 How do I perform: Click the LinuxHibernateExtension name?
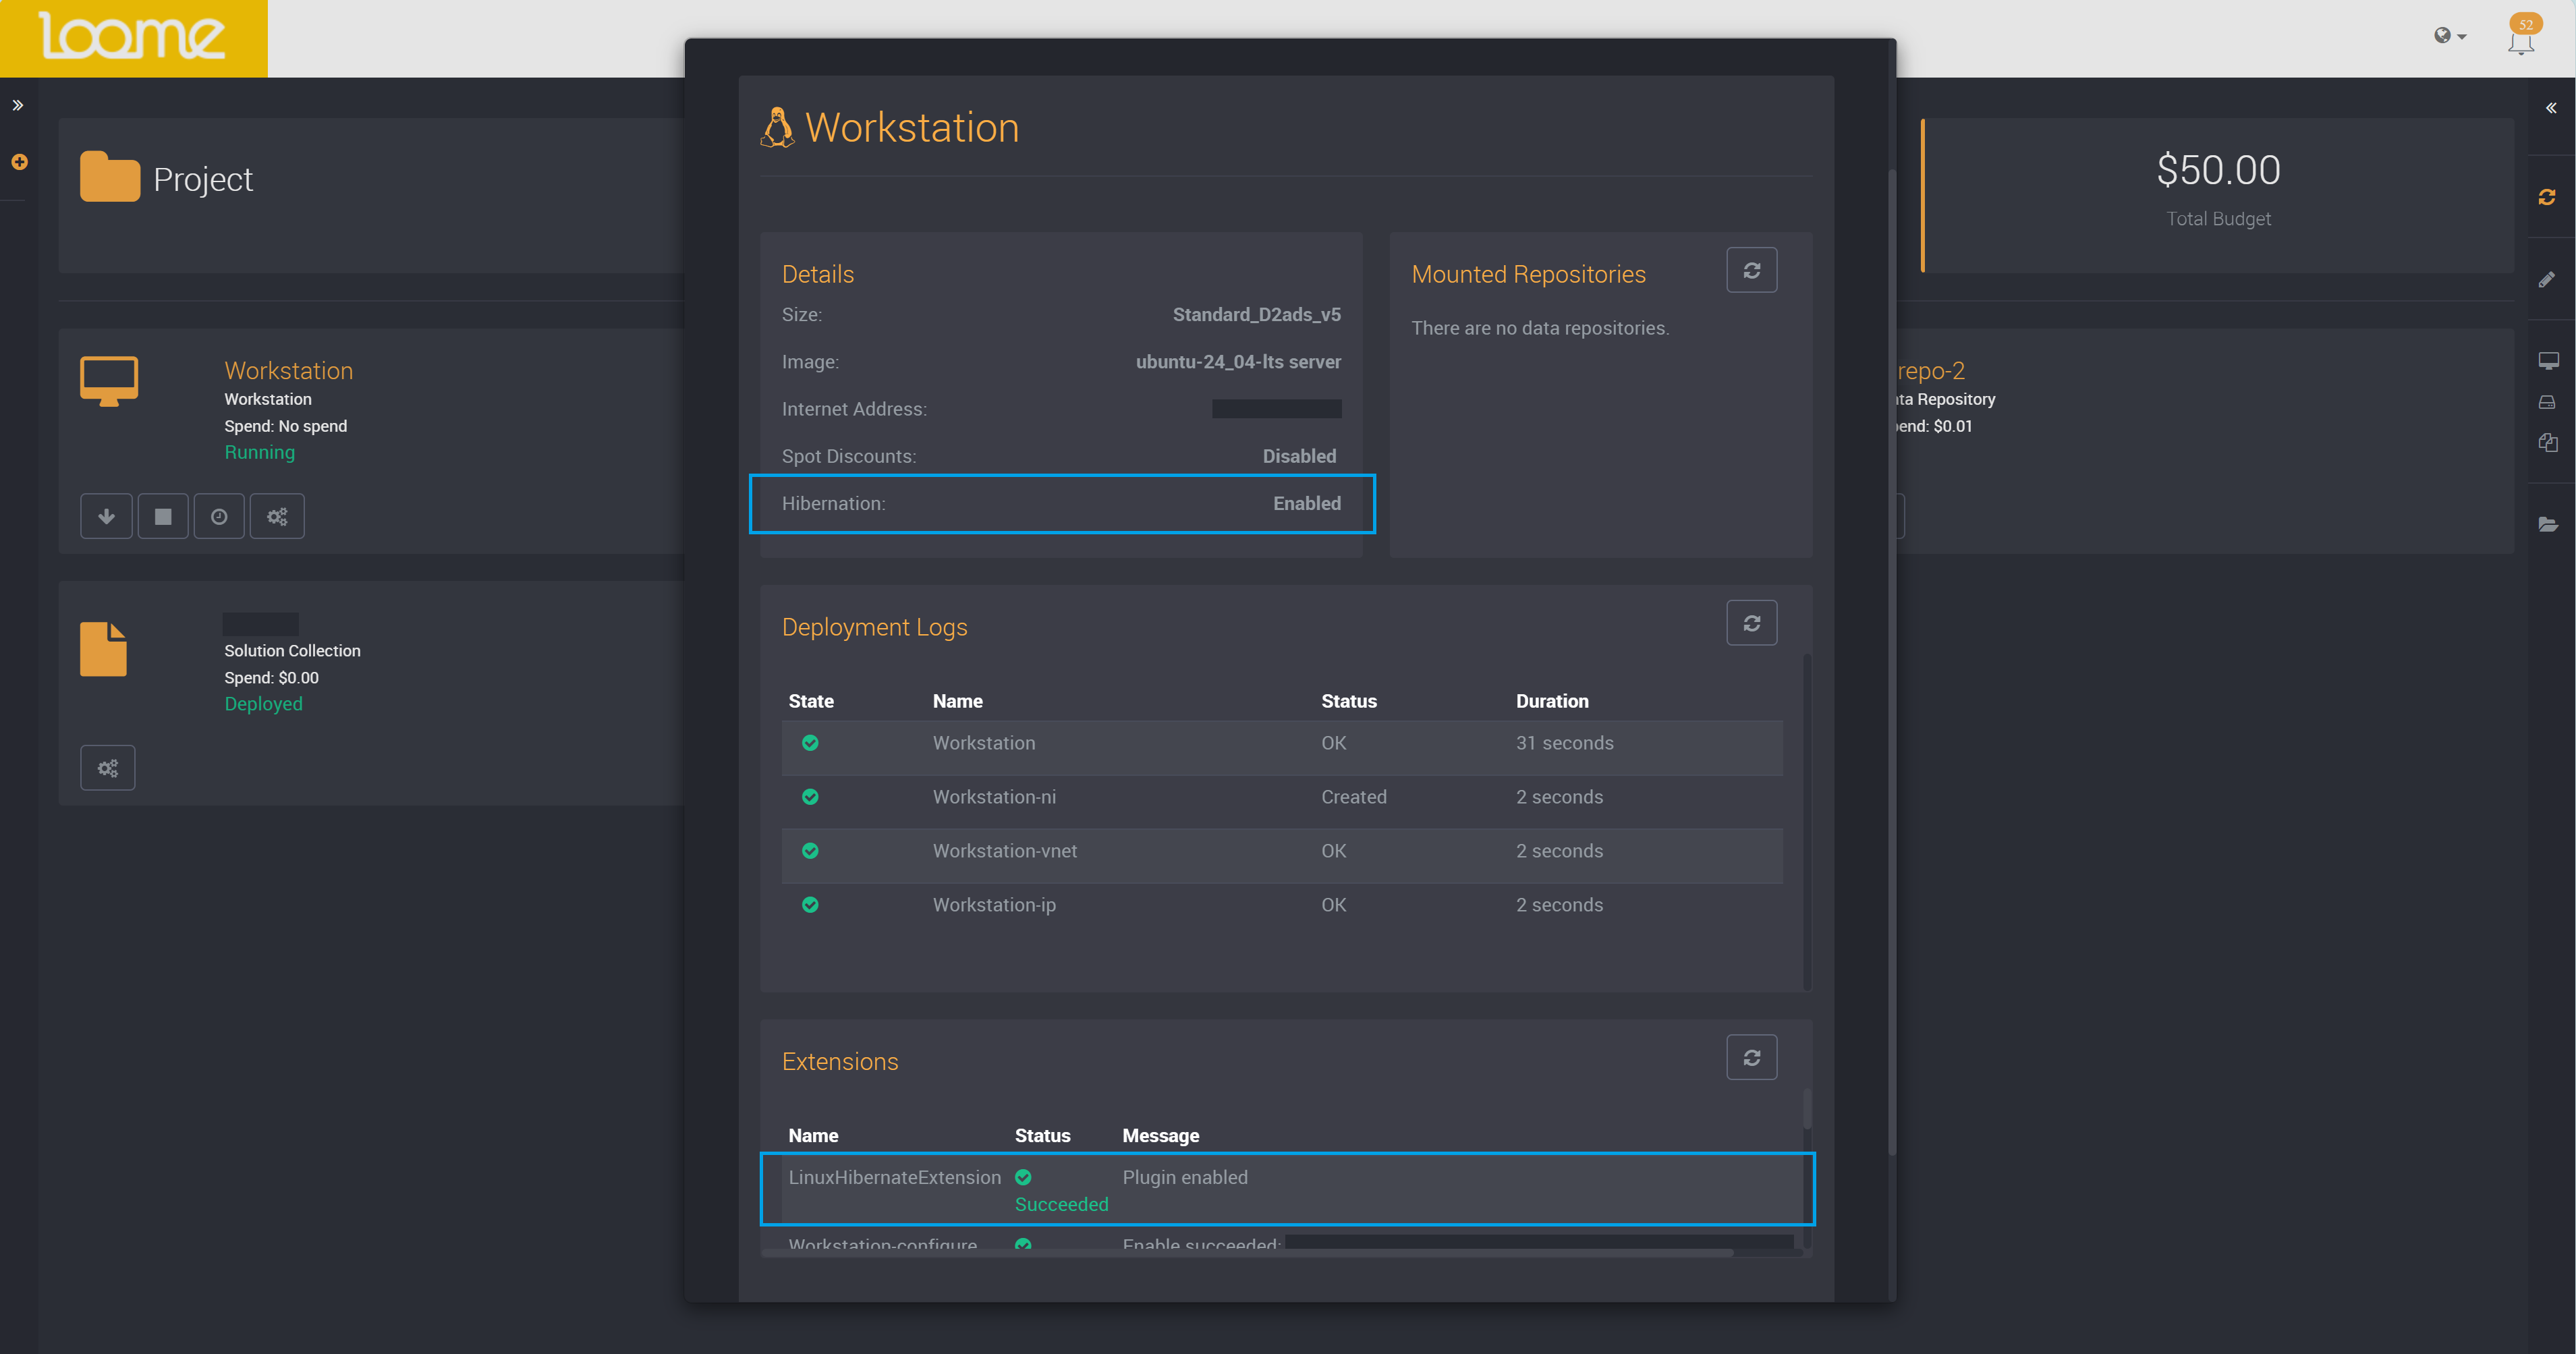tap(894, 1177)
